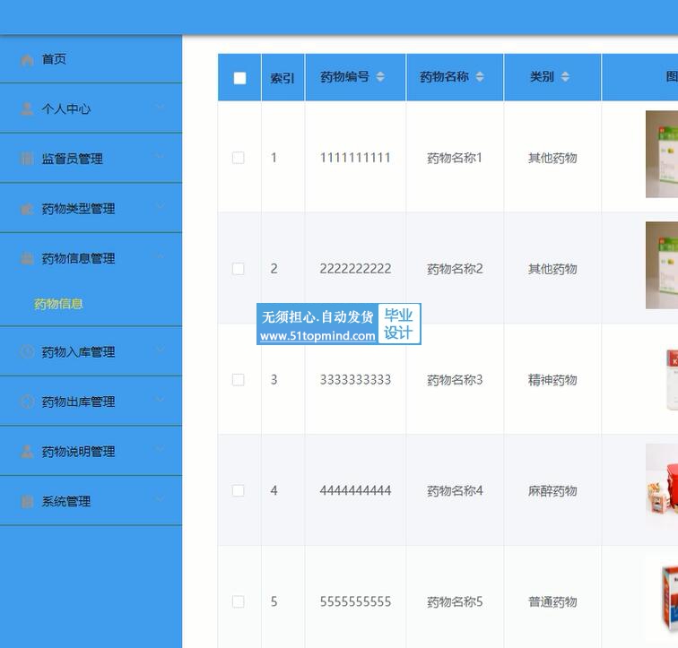Open the 药物入库管理 menu label

click(x=78, y=351)
